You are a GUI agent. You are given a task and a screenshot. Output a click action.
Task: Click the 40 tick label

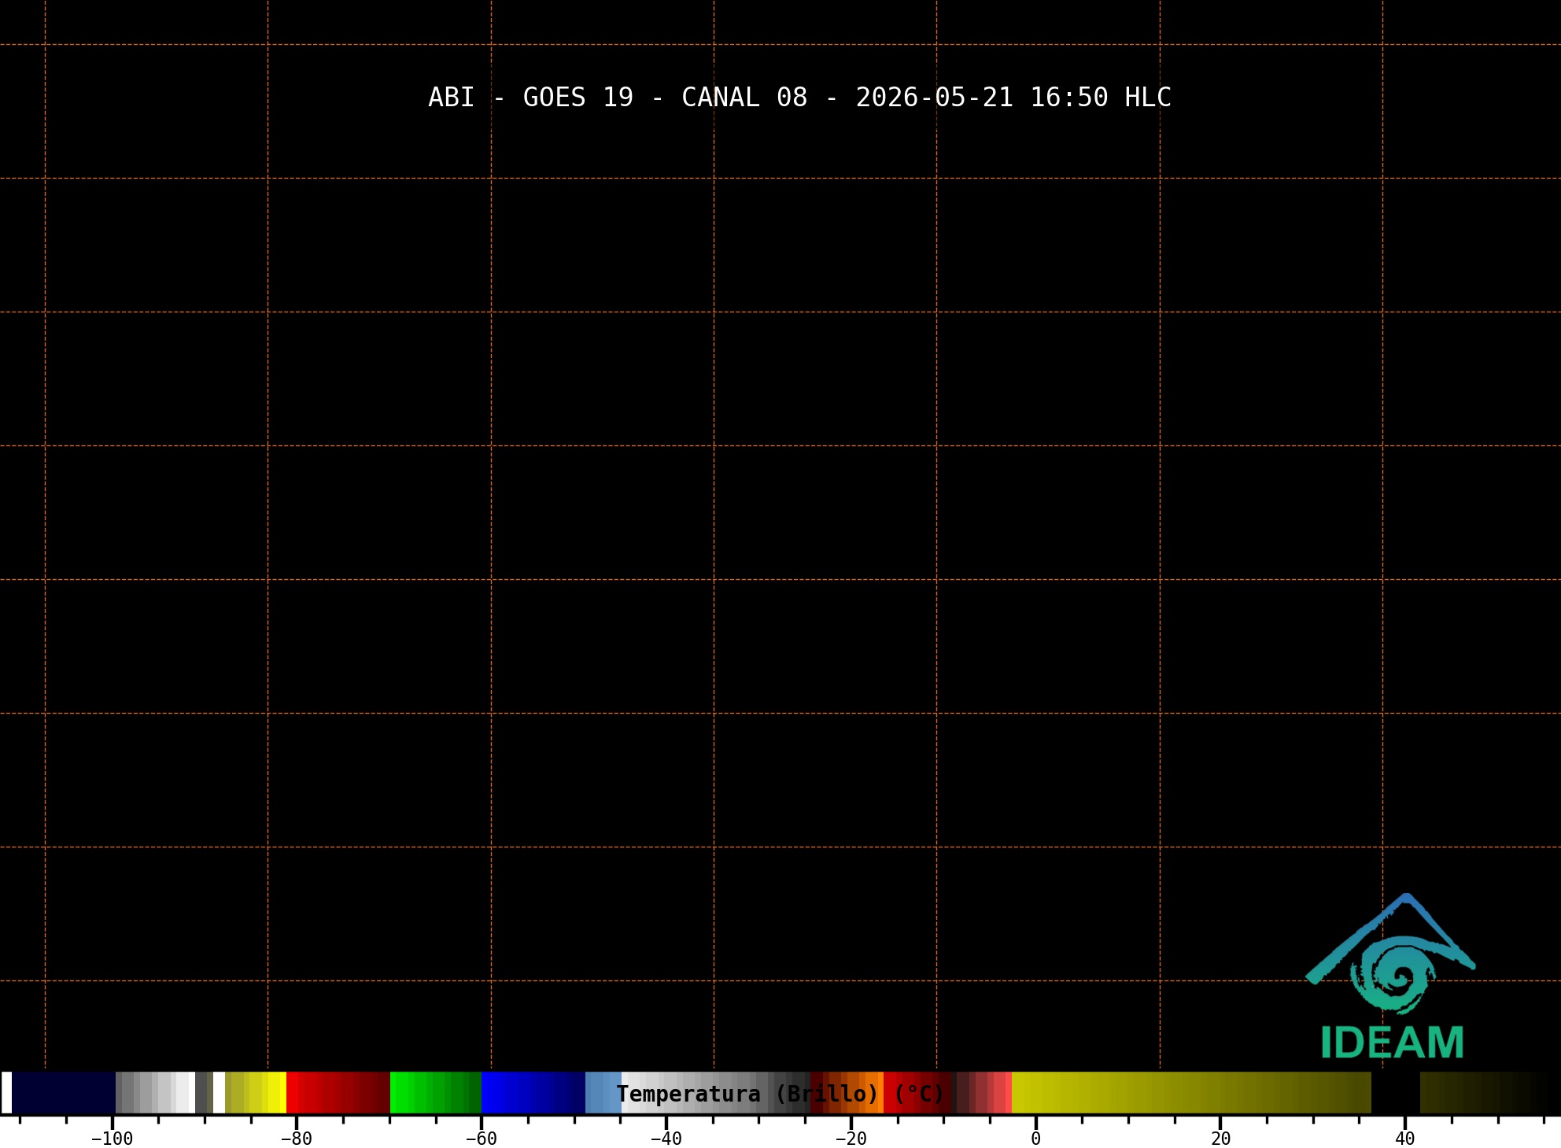pos(1405,1139)
